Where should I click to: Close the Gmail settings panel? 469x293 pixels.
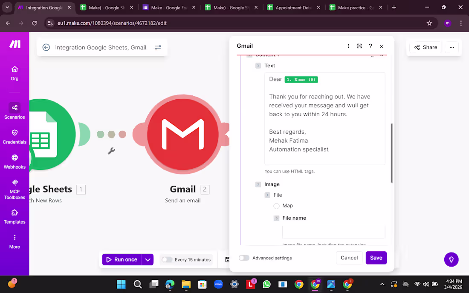381,46
